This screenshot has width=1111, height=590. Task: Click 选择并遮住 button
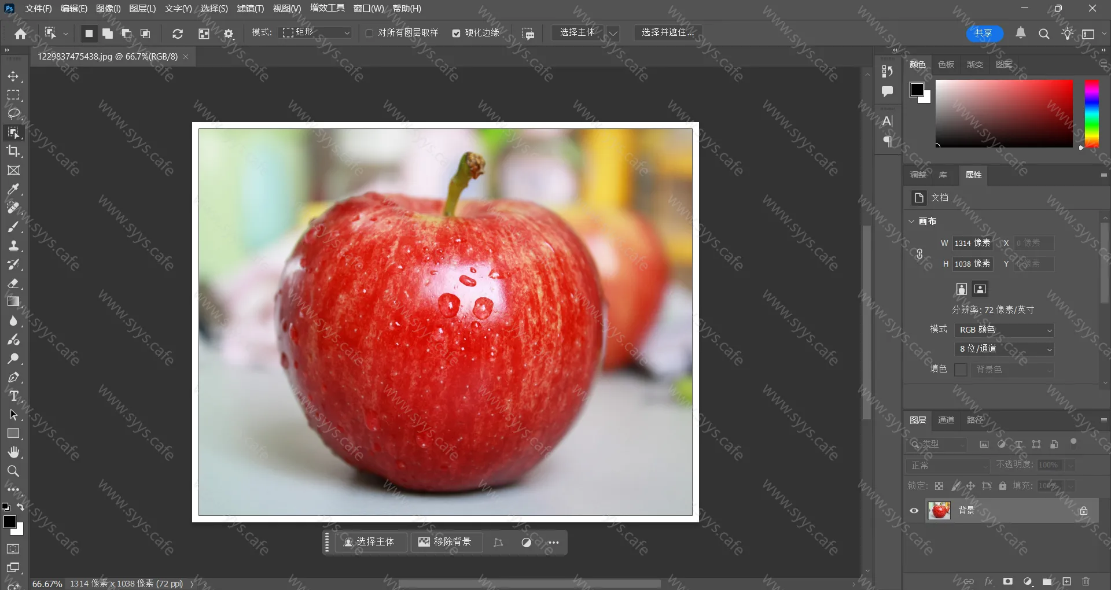point(668,32)
